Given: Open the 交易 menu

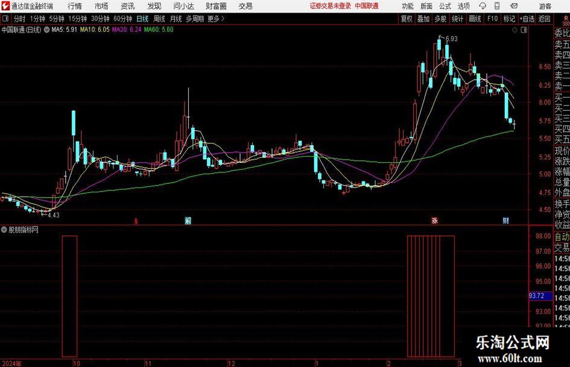Looking at the screenshot, I should coord(245,6).
